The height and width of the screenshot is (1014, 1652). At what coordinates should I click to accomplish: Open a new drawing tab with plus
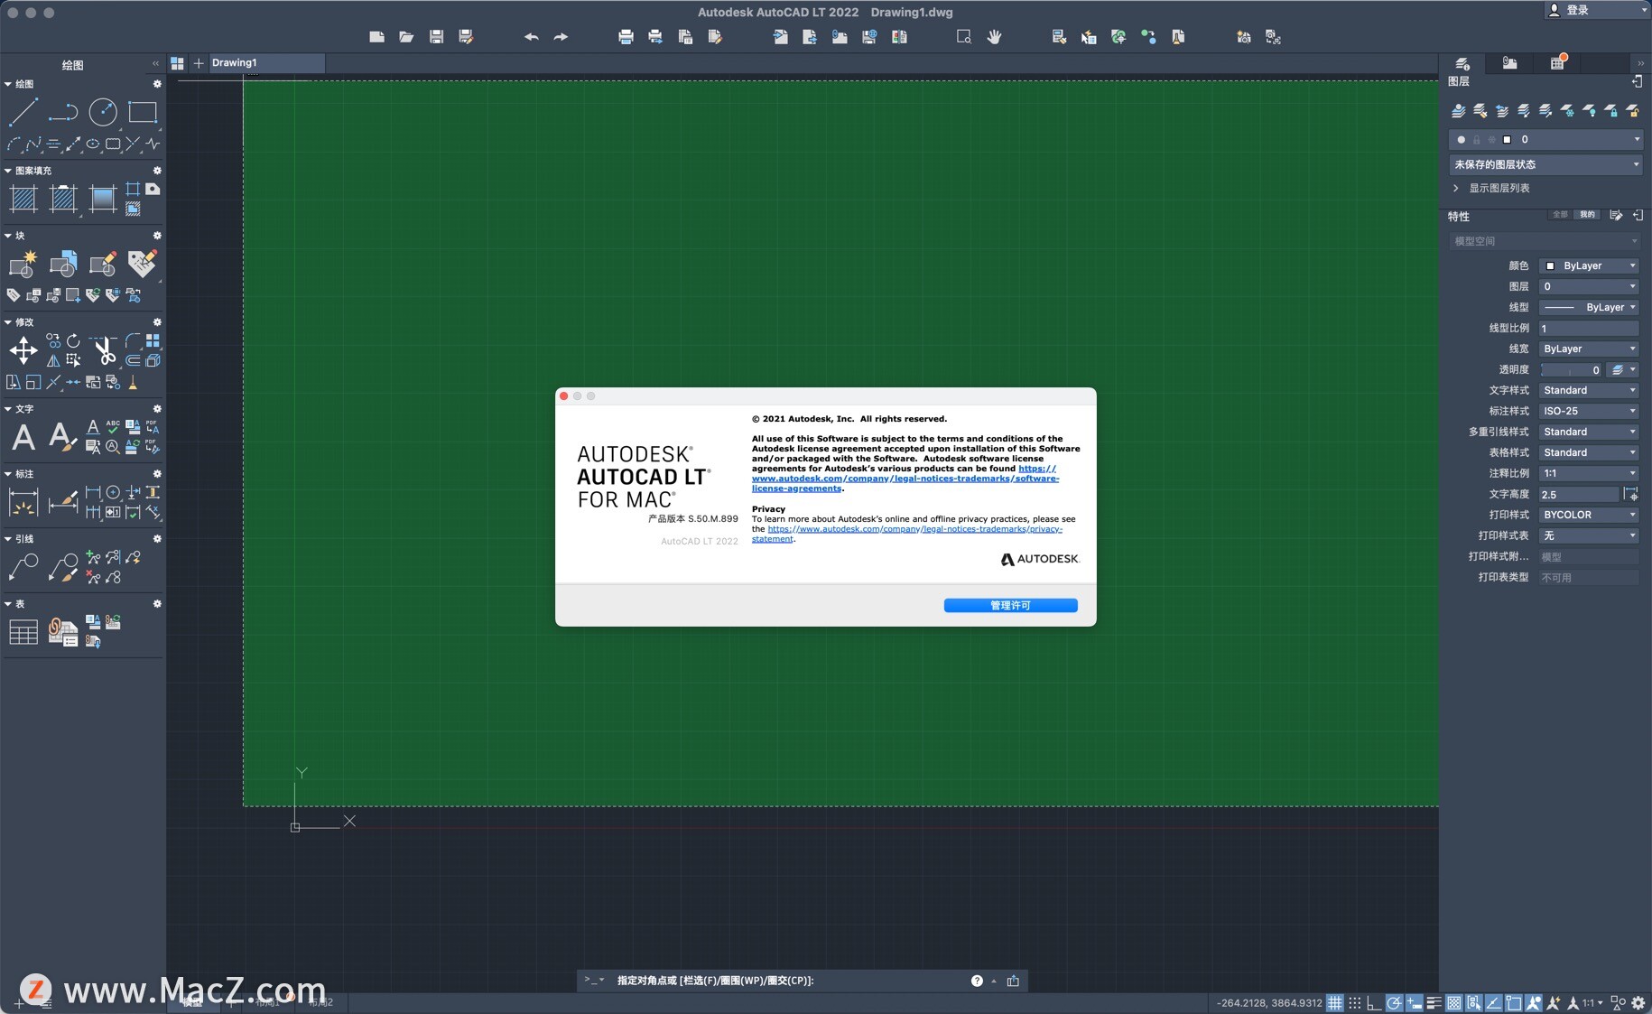coord(199,63)
